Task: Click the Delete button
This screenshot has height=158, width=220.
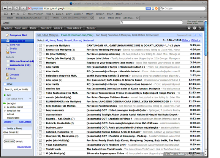Action: [x=33, y=28]
